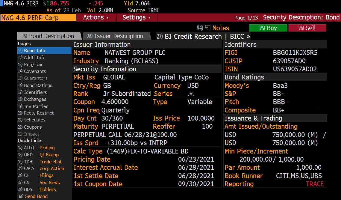Viewport: 341px width, 200px height.
Task: Click the FIGI value BBG011KJX5R5
Action: (295, 53)
